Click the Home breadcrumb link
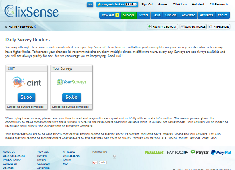The height and width of the screenshot is (170, 235). coord(13,27)
